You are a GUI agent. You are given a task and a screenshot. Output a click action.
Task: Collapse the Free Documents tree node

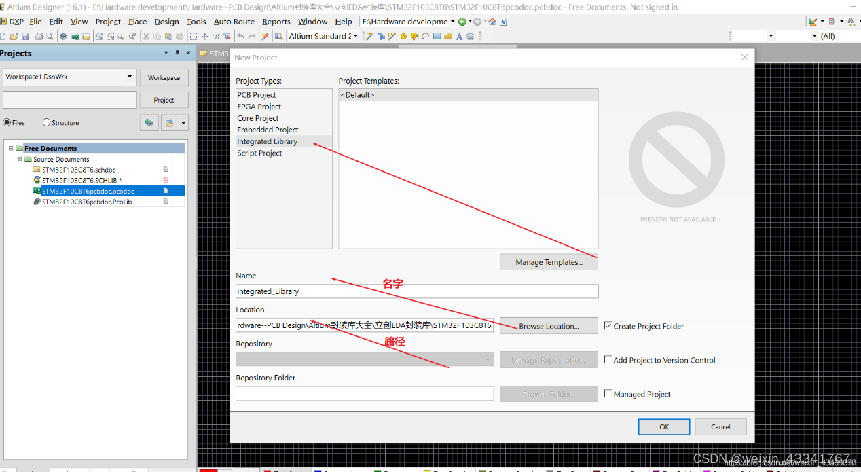(12, 148)
